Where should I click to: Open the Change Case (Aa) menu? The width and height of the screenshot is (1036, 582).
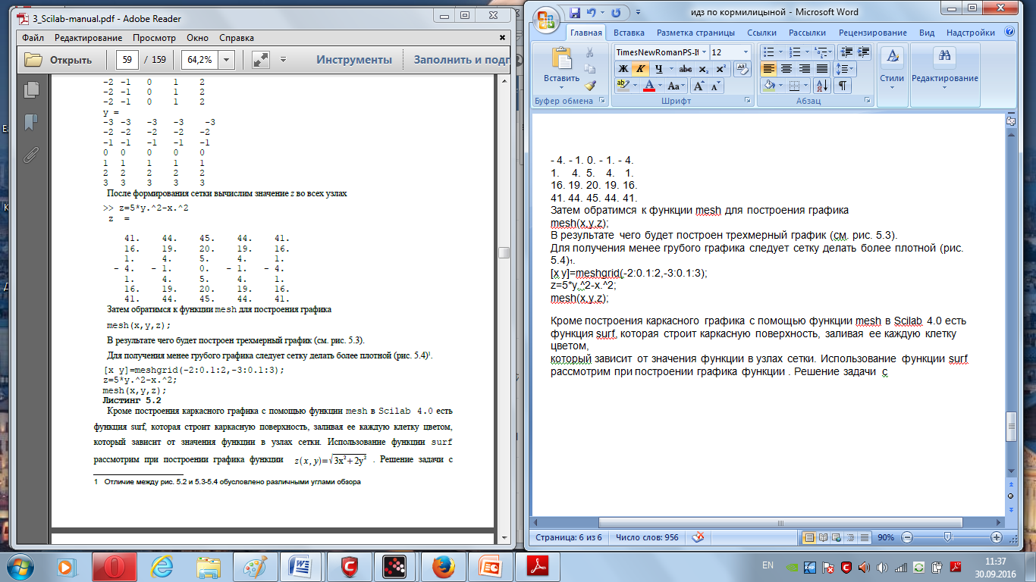[676, 86]
